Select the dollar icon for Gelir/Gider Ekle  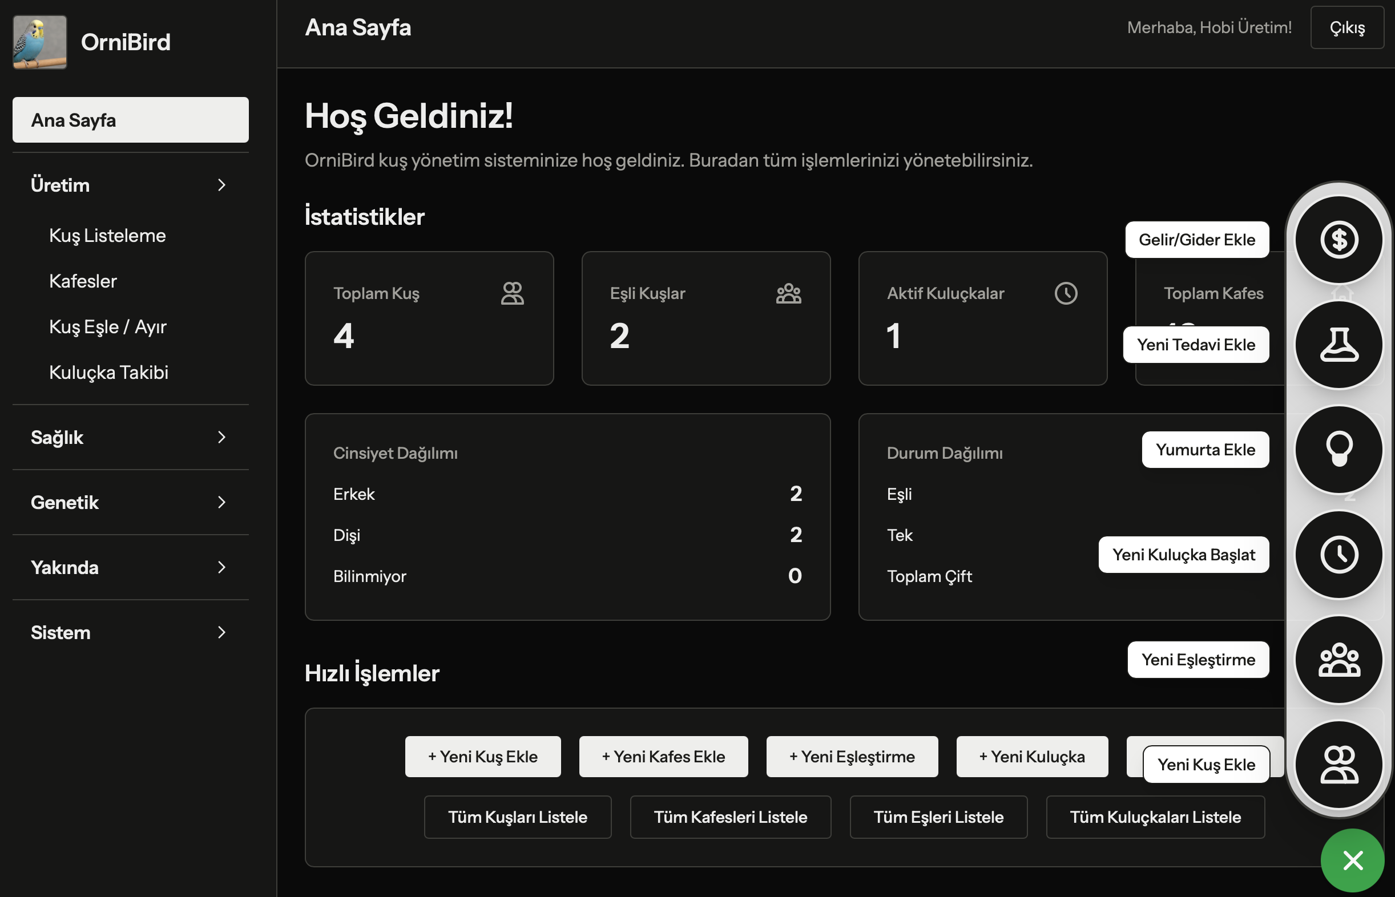click(1339, 239)
